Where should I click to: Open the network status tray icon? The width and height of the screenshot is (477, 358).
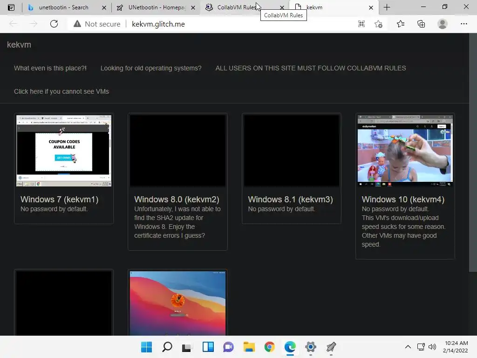(421, 347)
